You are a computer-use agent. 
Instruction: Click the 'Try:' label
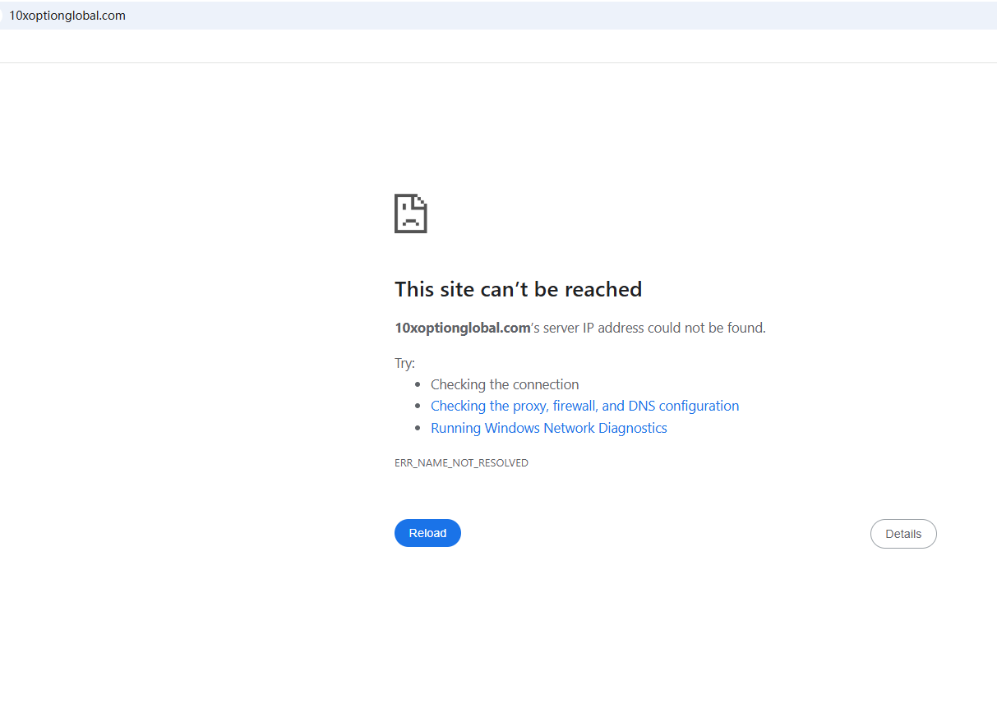404,363
